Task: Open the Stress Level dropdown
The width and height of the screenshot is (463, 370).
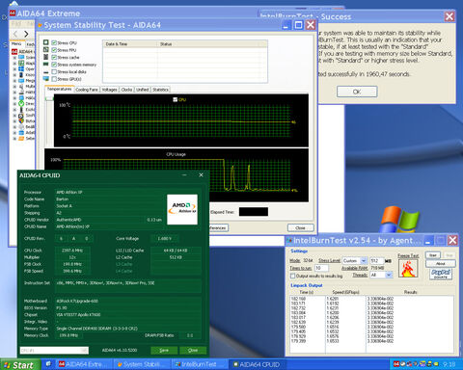Action: (355, 260)
